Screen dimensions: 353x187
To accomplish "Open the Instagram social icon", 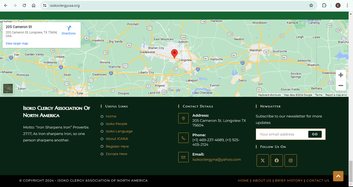I will pyautogui.click(x=290, y=160).
